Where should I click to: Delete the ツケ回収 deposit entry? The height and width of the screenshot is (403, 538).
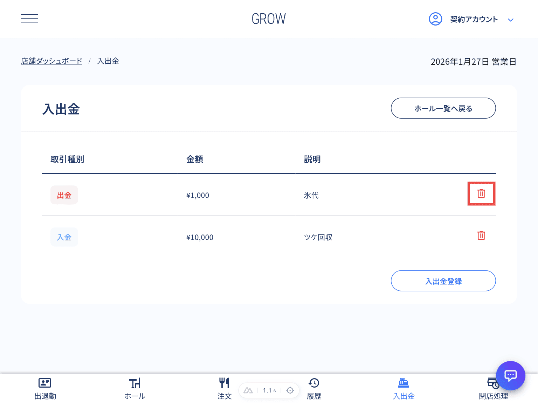(481, 236)
